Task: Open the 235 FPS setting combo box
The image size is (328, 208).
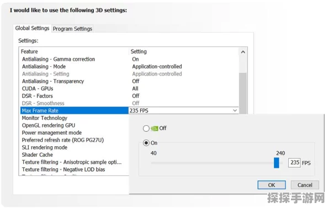Action: 183,110
